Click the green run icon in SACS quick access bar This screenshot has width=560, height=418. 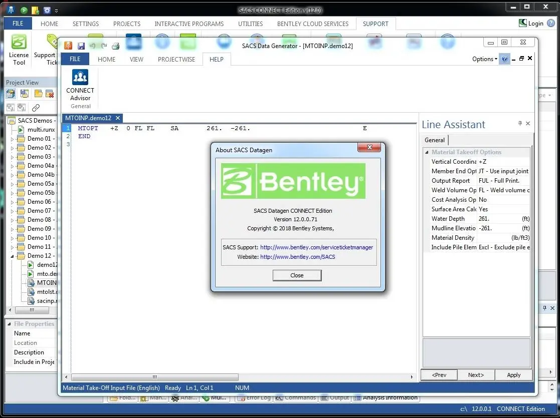[24, 10]
